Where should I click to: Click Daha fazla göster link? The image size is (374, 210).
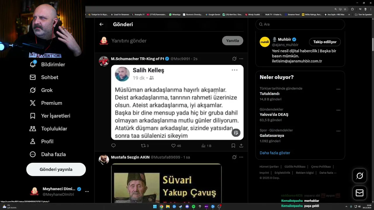(x=275, y=153)
